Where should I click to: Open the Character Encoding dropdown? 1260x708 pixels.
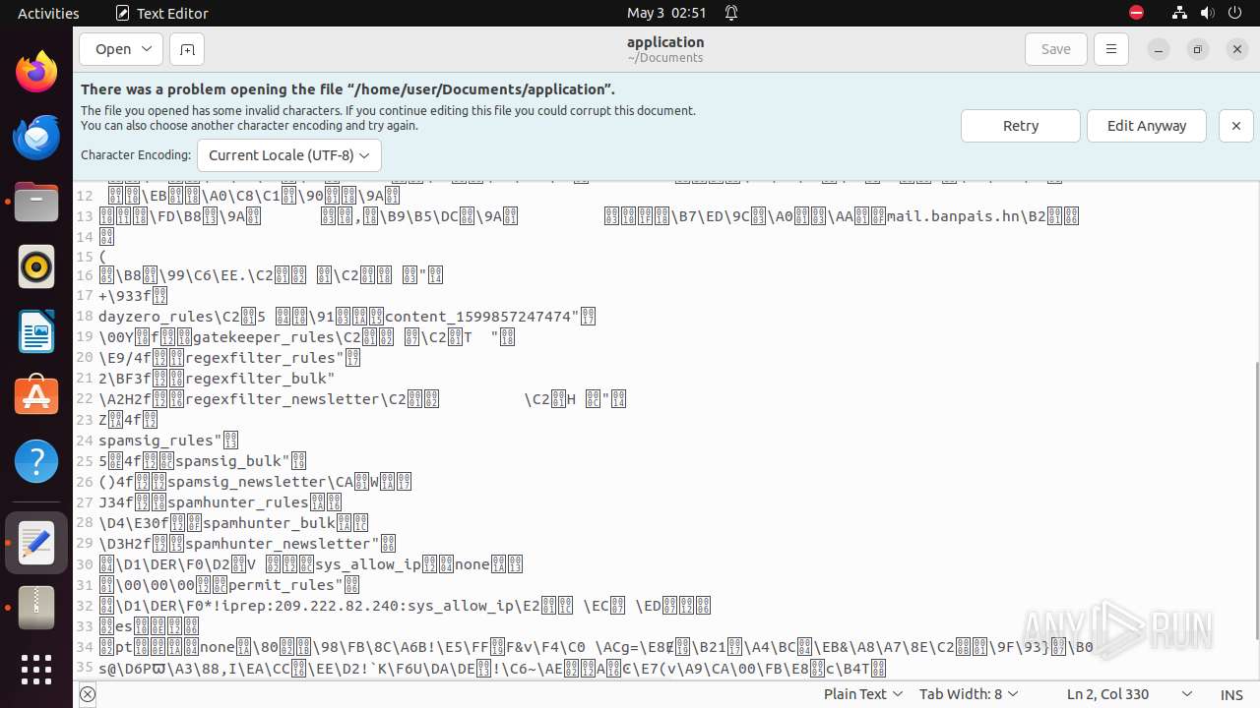coord(289,155)
